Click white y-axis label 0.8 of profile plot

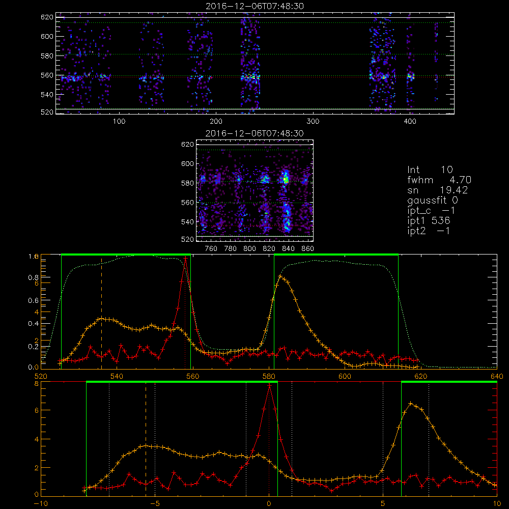(33, 277)
